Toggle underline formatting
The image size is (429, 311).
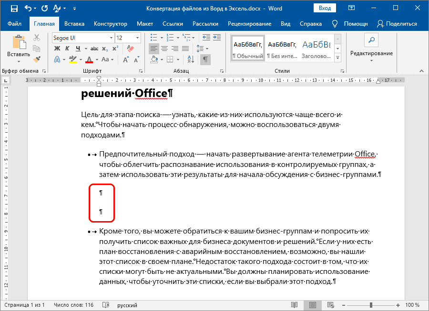tap(77, 49)
